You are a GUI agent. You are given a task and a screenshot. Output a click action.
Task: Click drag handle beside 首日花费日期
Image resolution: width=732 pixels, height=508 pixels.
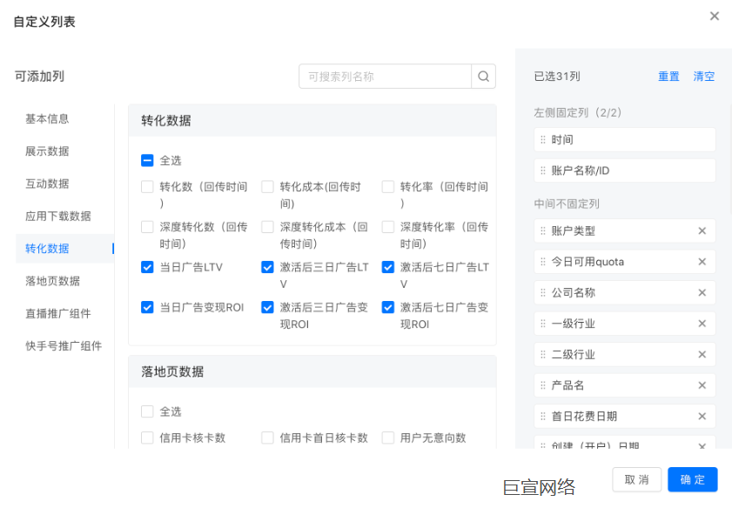[x=543, y=416]
